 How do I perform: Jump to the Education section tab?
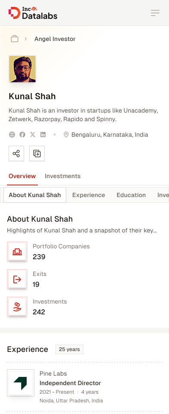tap(131, 195)
